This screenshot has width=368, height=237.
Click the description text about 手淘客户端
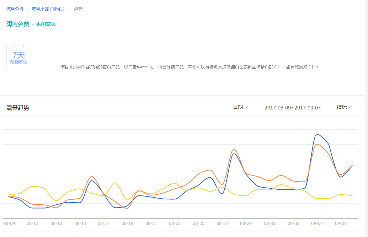coord(189,67)
